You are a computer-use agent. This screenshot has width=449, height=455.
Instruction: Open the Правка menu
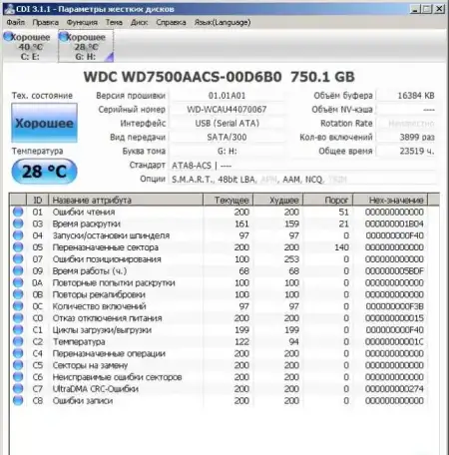(45, 22)
